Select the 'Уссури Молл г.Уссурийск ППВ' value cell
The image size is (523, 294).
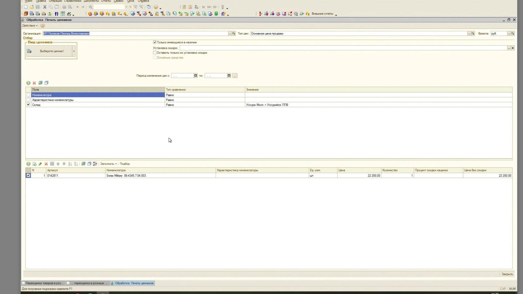(x=378, y=105)
